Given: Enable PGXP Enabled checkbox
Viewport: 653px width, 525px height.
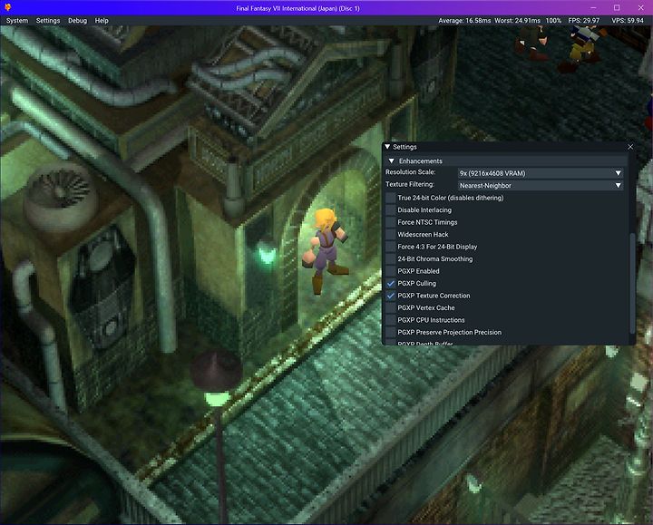Looking at the screenshot, I should pyautogui.click(x=391, y=271).
